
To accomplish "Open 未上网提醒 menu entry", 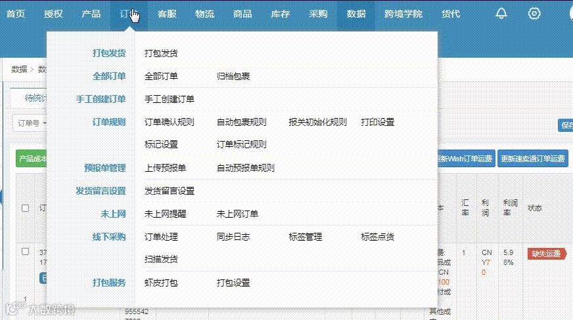I will (x=165, y=214).
